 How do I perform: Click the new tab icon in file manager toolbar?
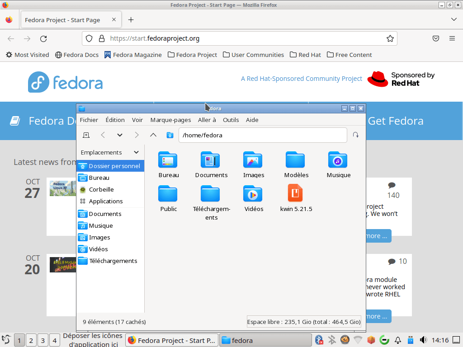pyautogui.click(x=86, y=135)
